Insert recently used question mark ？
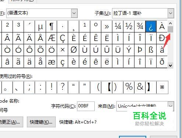182x138 pixels. pos(63,87)
